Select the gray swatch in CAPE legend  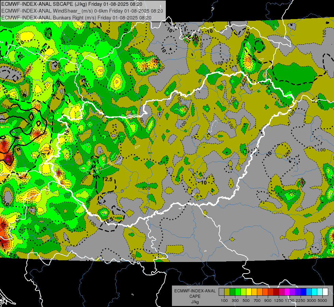221,292
